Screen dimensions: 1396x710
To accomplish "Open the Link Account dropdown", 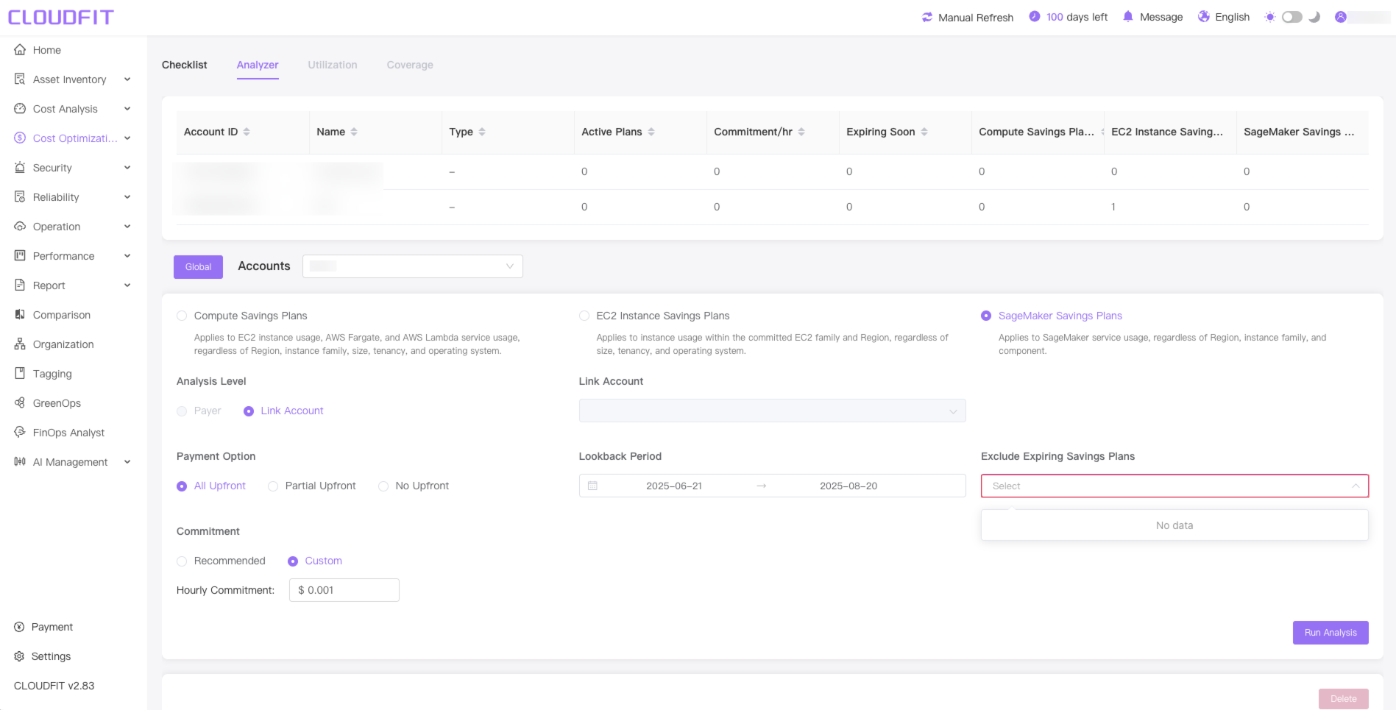I will 772,411.
